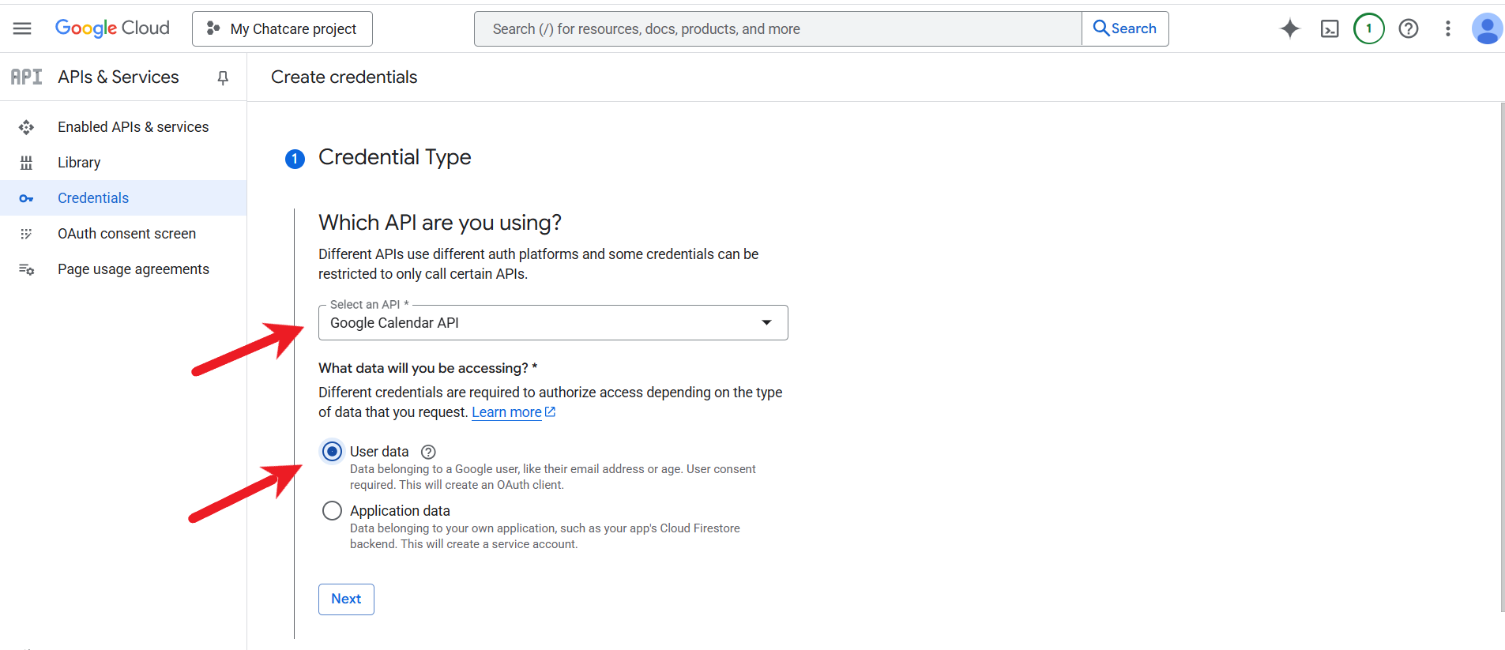Click the APIs & Services heading
Viewport: 1505px width, 650px height.
tap(119, 77)
